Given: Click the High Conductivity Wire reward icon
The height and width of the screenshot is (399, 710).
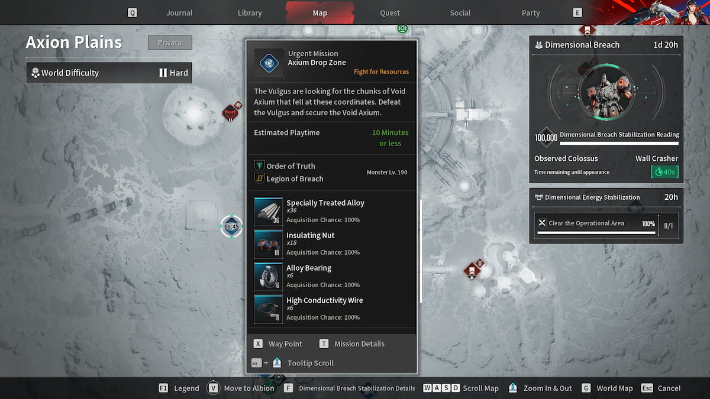Looking at the screenshot, I should pyautogui.click(x=269, y=309).
